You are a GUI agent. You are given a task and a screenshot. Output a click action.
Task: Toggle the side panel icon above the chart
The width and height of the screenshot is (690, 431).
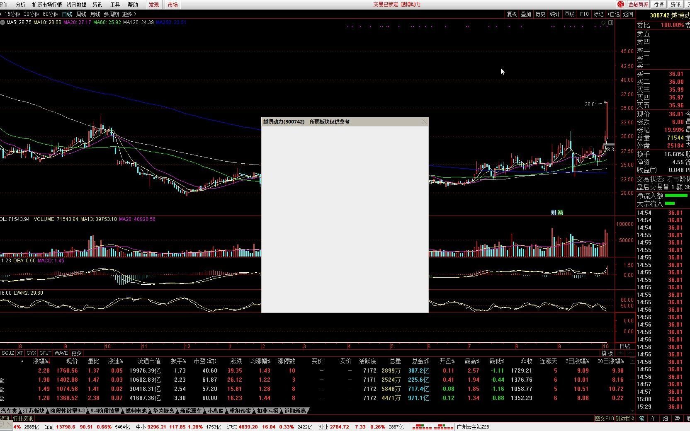pyautogui.click(x=610, y=23)
